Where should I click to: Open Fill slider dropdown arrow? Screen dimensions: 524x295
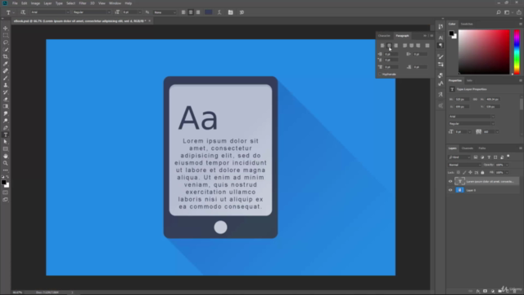tap(507, 173)
